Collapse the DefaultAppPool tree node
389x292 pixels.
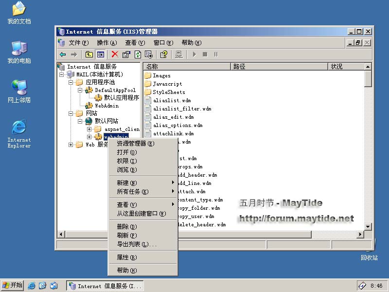(80, 90)
